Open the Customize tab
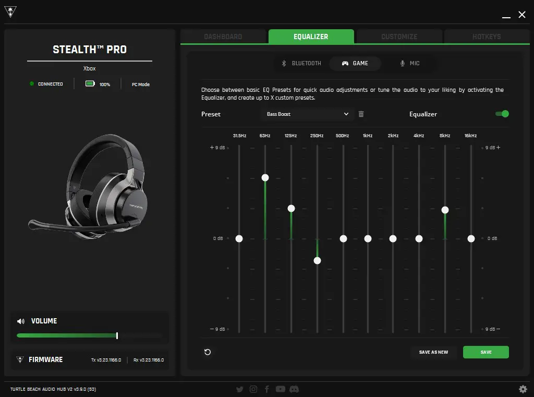Screen dimensions: 534x397 tap(399, 37)
